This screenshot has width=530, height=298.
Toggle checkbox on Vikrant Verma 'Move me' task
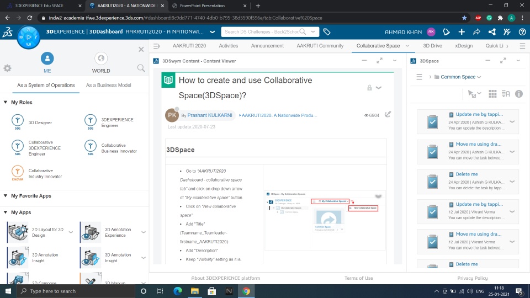432,242
